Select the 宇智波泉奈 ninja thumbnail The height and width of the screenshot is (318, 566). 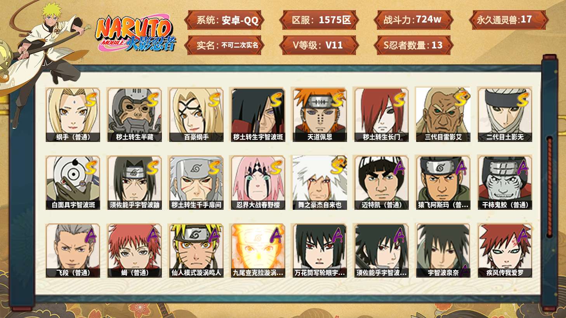coord(443,251)
